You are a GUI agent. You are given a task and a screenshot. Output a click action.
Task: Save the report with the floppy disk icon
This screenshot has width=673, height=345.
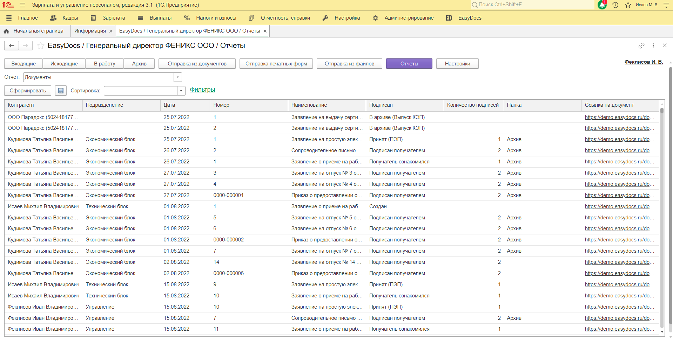point(61,91)
